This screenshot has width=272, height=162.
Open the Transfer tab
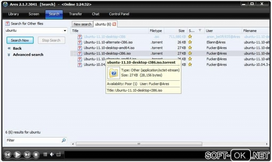pyautogui.click(x=75, y=14)
